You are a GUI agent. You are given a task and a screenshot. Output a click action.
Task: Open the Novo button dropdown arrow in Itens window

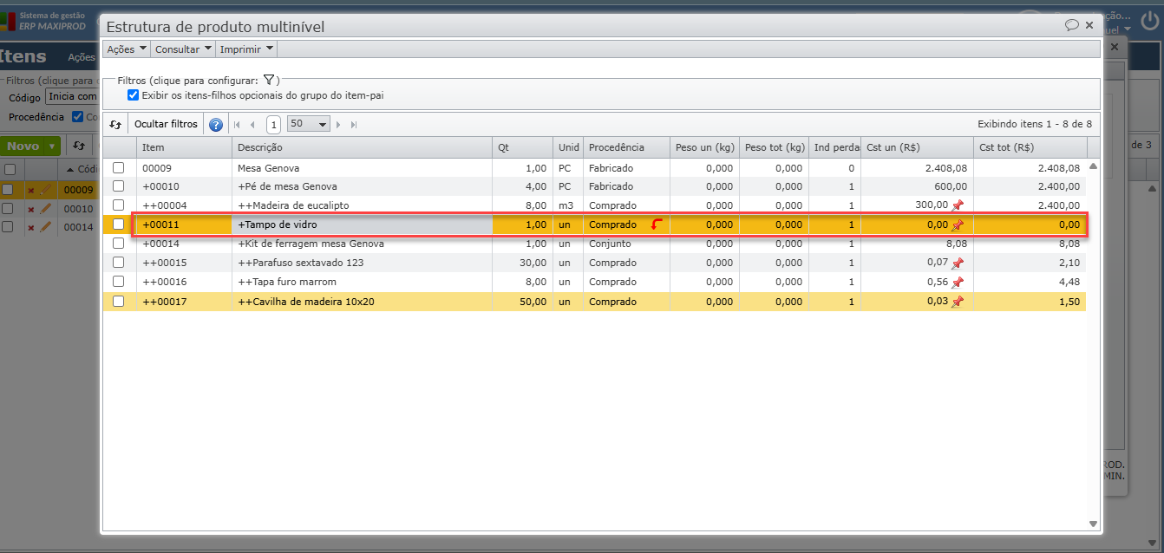[x=53, y=146]
